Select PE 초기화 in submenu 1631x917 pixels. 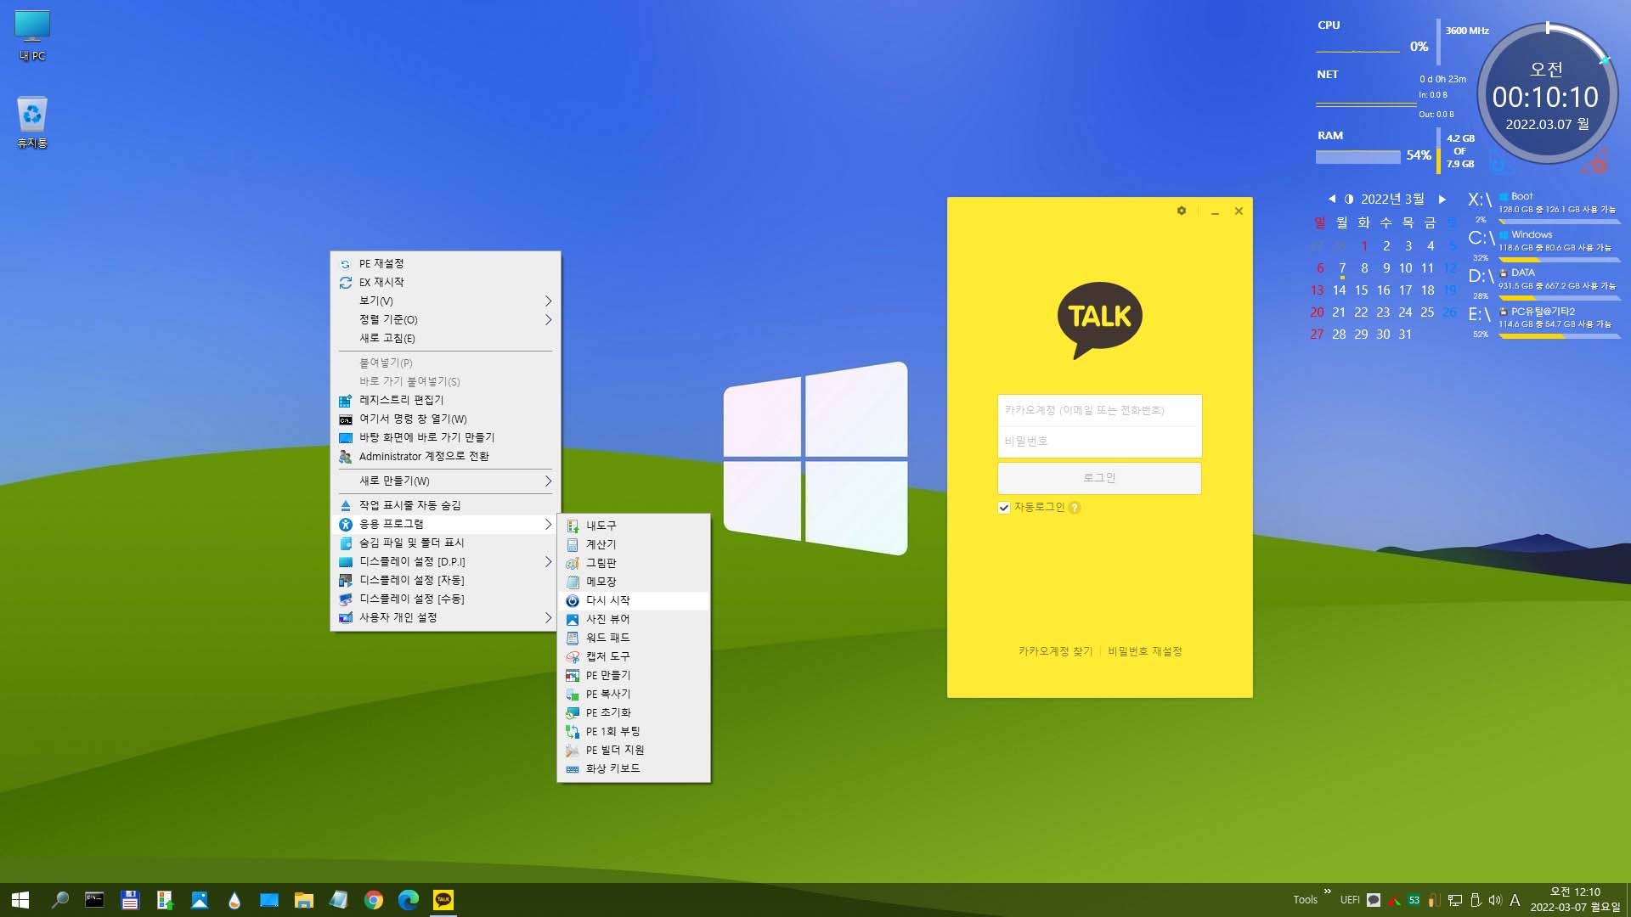point(634,712)
